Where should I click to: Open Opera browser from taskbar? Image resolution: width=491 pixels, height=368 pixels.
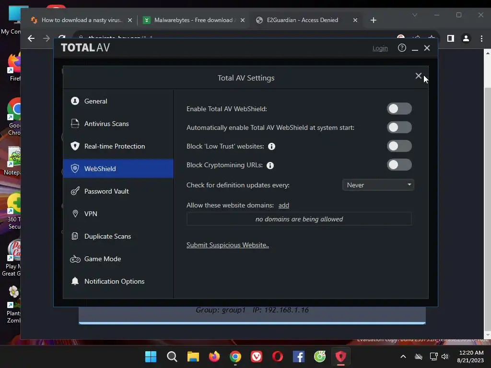pos(278,356)
